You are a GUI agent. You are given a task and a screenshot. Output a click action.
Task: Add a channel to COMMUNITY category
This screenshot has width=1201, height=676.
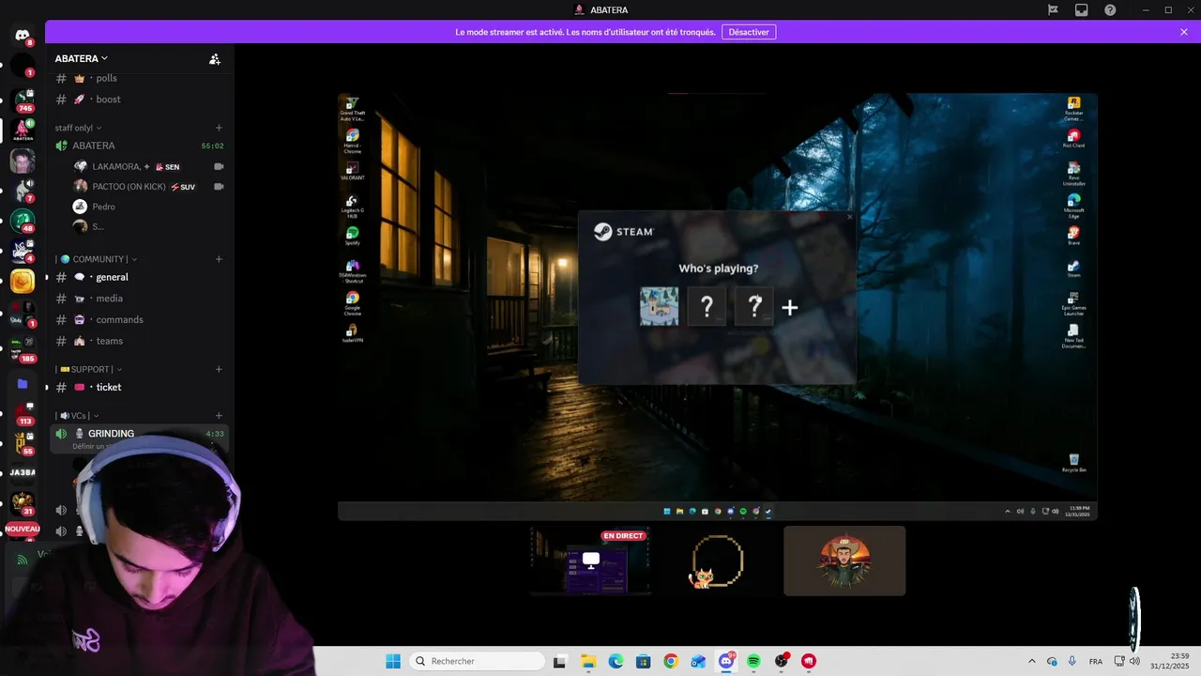point(219,259)
